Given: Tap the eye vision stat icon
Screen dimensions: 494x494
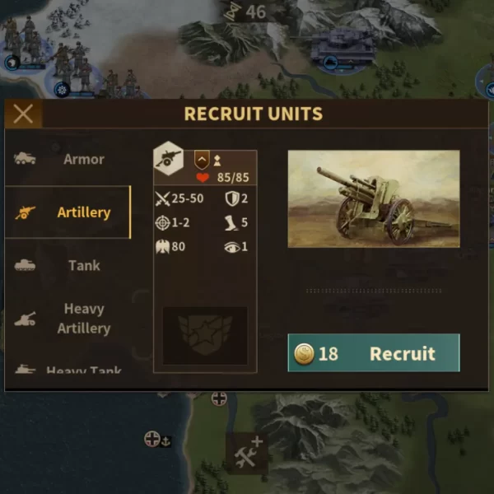Looking at the screenshot, I should tap(232, 247).
